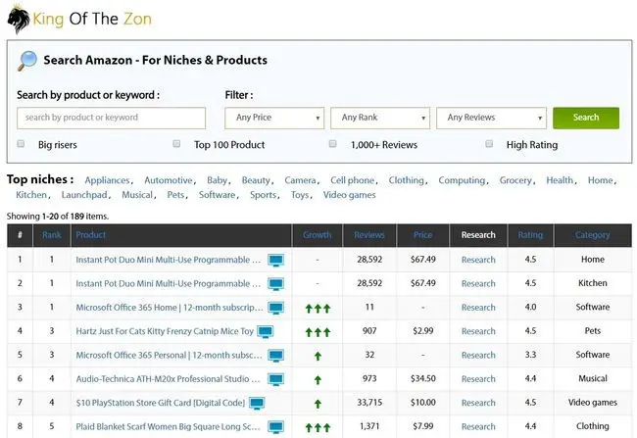Viewport: 637px width, 438px height.
Task: Click monitor icon beside Audio-Technica ATH-M20x
Action: click(275, 379)
